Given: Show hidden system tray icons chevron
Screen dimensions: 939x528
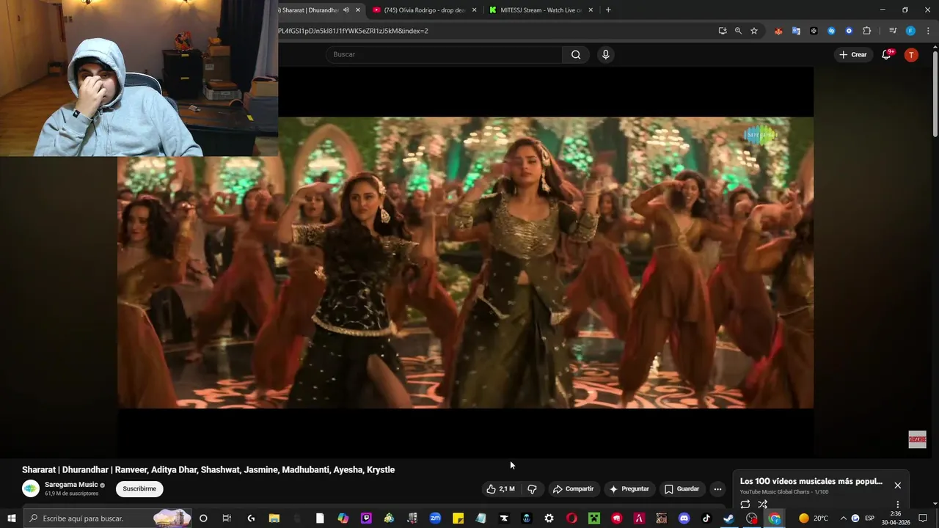Looking at the screenshot, I should pos(843,518).
